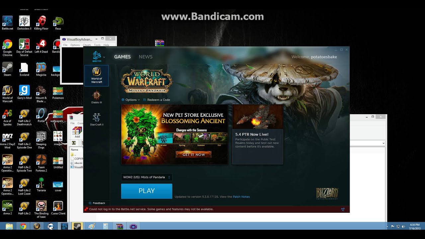Image resolution: width=425 pixels, height=239 pixels.
Task: Open the Team Fortress 2 desktop shortcut
Action: coord(41,163)
